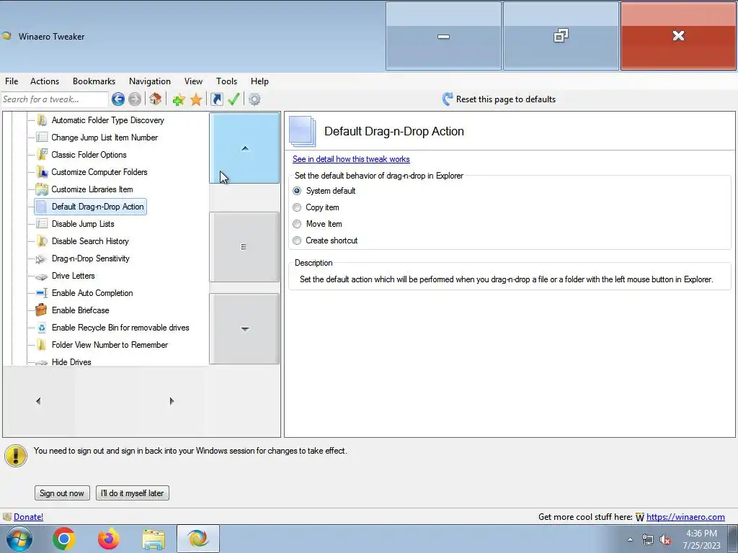
Task: Click the yellow warning exclamation icon
Action: [x=16, y=456]
